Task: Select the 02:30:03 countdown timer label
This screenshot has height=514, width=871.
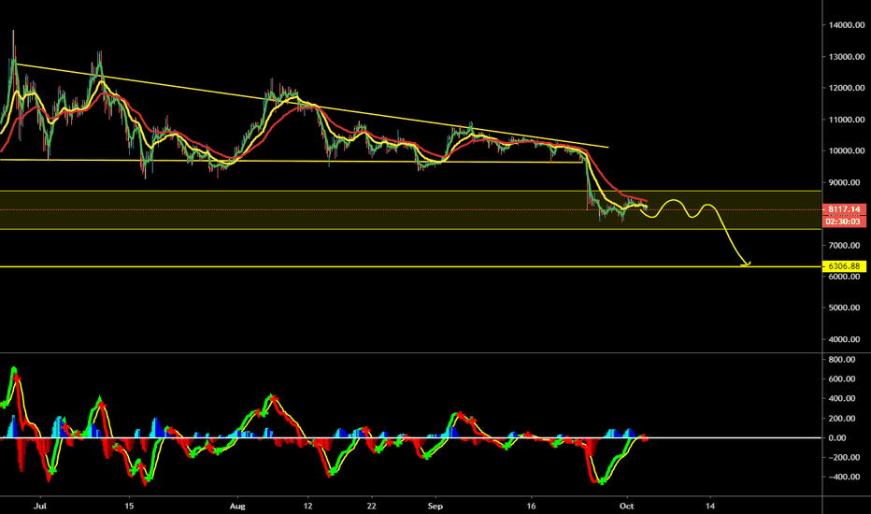Action: click(844, 221)
